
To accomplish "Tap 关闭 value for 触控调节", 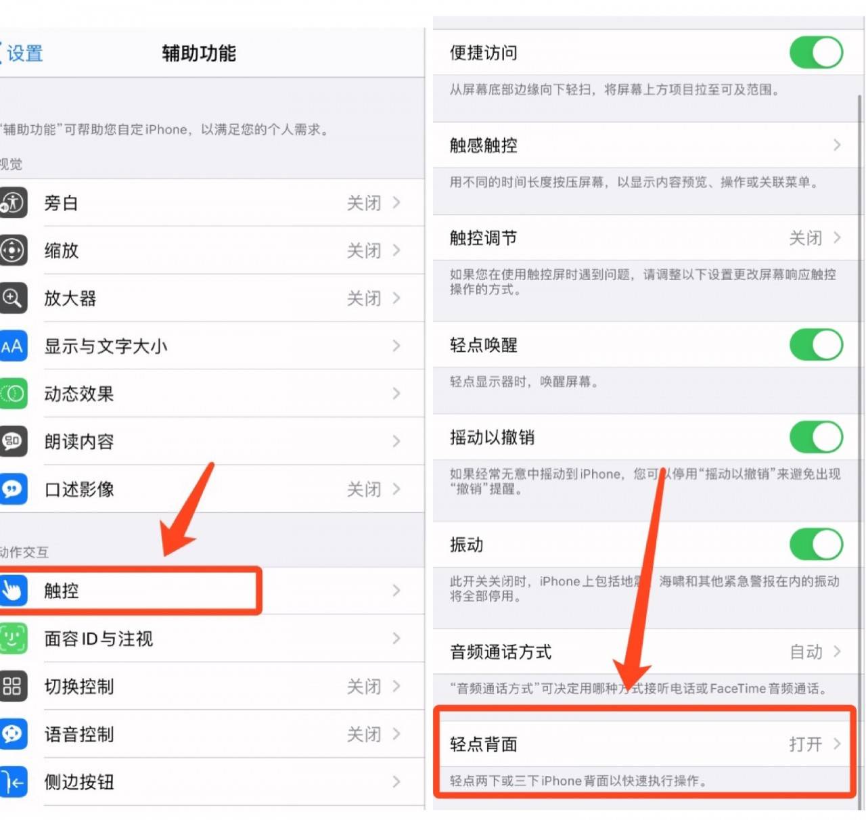I will point(806,237).
